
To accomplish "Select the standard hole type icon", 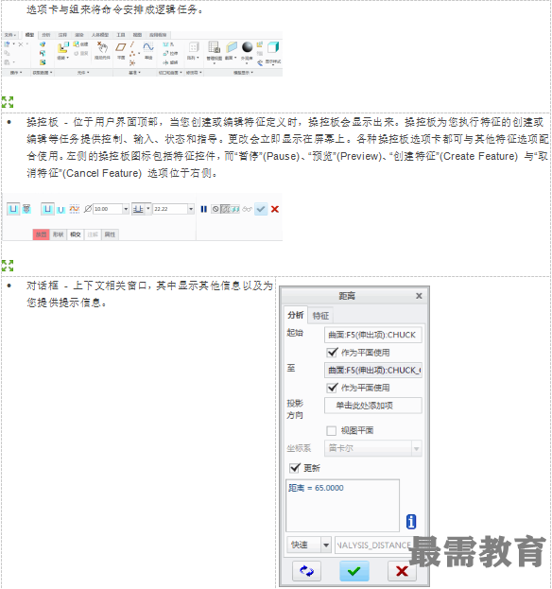I will (x=26, y=209).
